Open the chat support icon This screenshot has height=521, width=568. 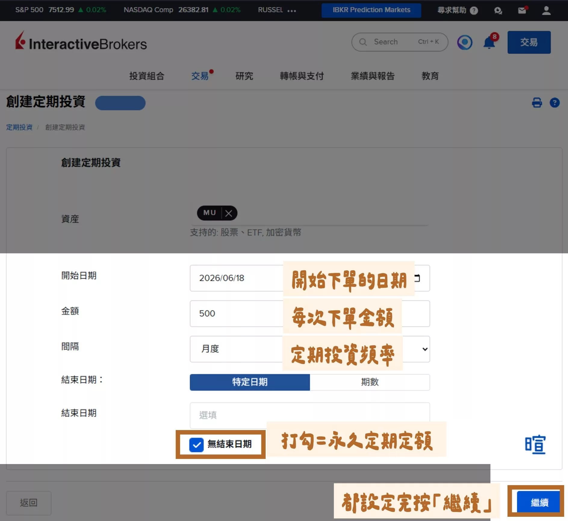tap(498, 11)
